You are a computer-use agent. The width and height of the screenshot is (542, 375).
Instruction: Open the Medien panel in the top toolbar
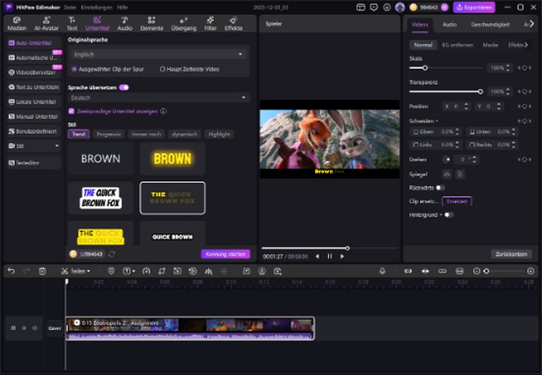tap(16, 24)
